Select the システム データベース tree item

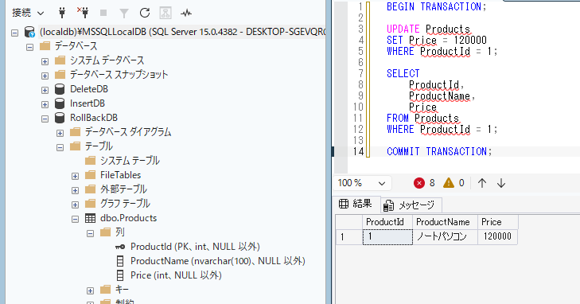(107, 60)
